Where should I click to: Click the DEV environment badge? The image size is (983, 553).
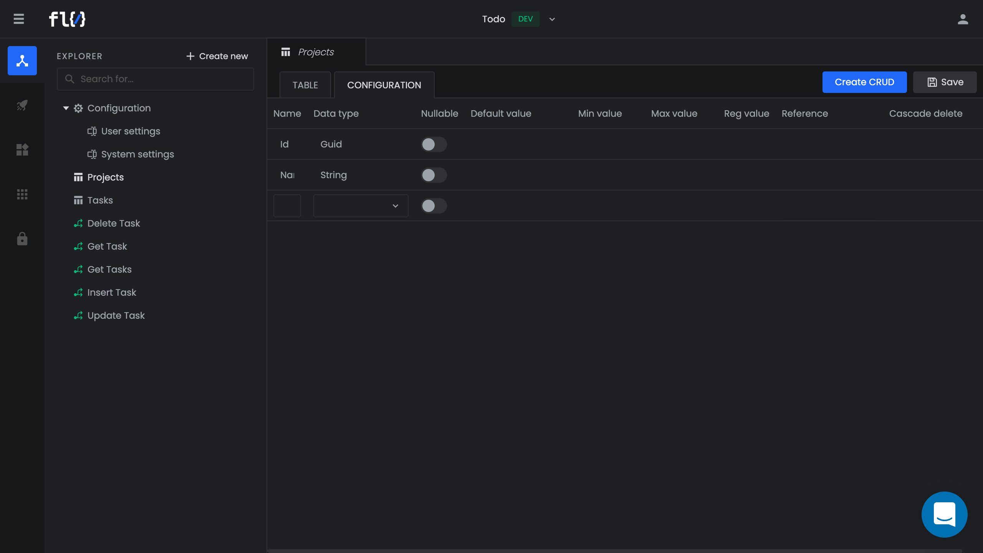(525, 19)
